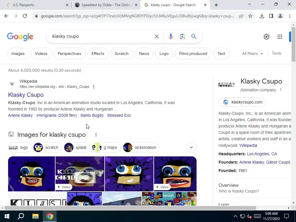296x222 pixels.
Task: Open Chrome side panel icon
Action: [x=271, y=16]
